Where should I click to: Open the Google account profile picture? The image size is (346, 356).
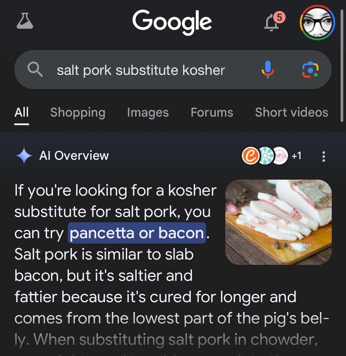click(317, 22)
